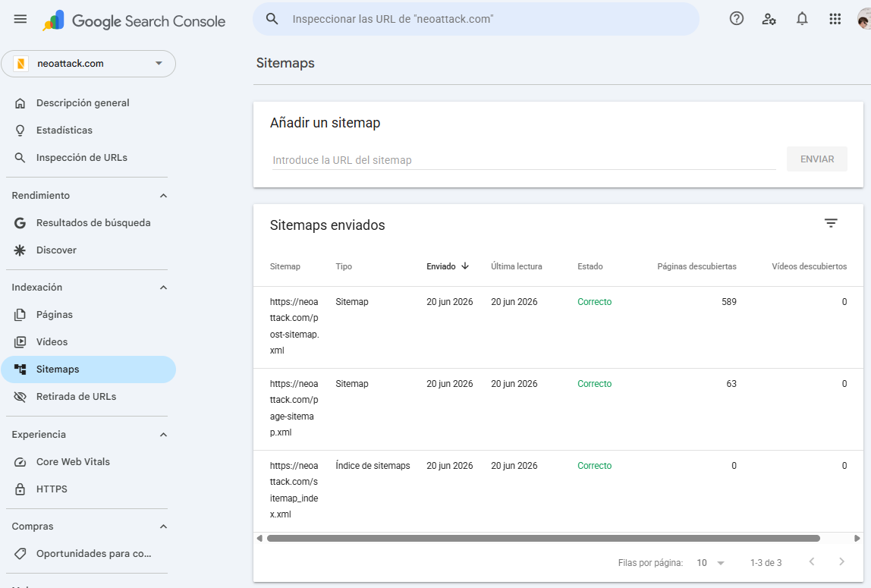Open the neoattack.com property selector
The height and width of the screenshot is (588, 871).
tap(88, 63)
